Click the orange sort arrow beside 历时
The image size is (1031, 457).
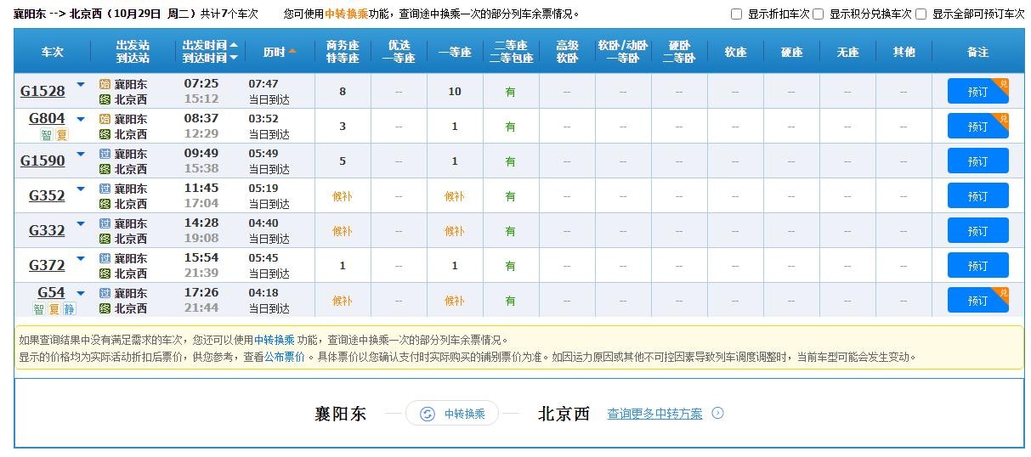point(292,52)
